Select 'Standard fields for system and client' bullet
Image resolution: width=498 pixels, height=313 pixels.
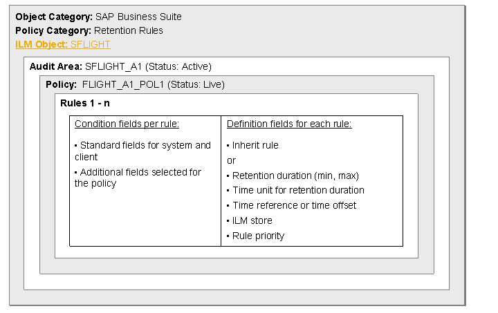(x=142, y=151)
